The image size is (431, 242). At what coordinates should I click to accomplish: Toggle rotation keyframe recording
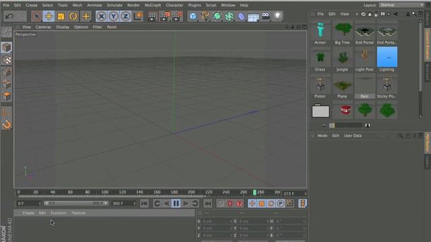[x=271, y=204]
